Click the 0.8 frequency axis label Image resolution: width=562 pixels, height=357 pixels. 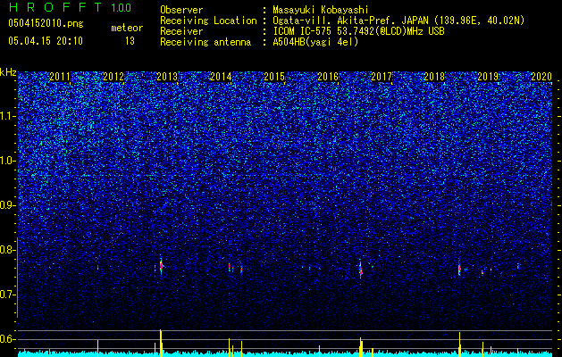pyautogui.click(x=8, y=250)
